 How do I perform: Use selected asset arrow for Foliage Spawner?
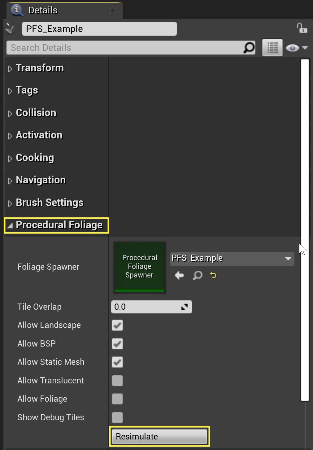179,275
